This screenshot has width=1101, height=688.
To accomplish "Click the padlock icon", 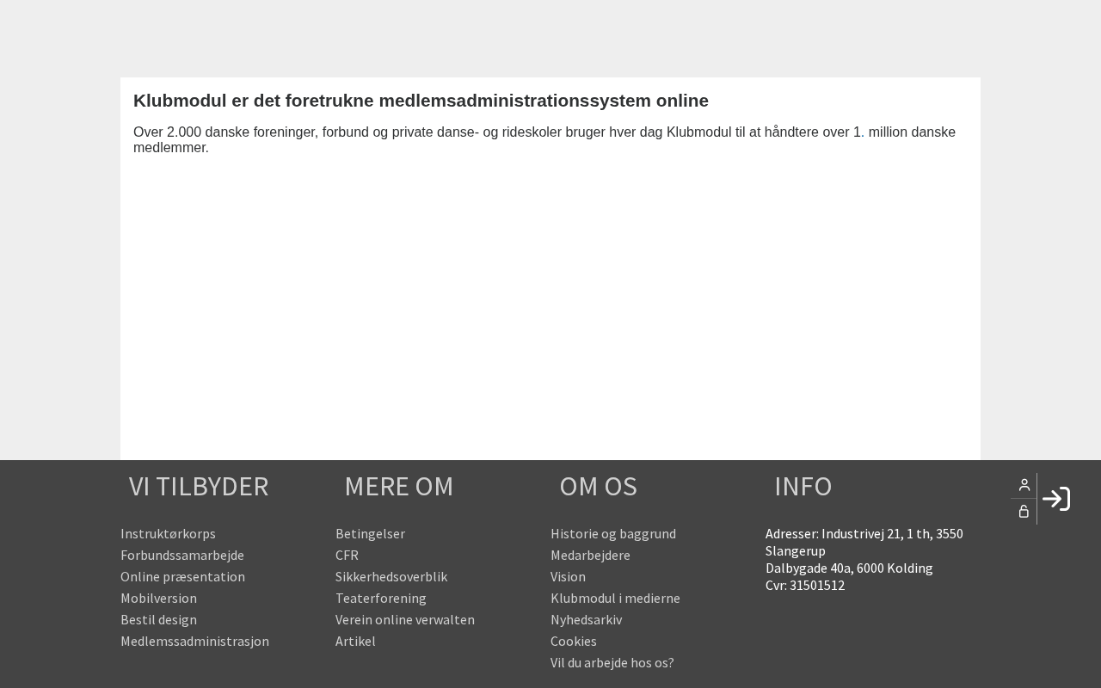I will tap(1024, 512).
